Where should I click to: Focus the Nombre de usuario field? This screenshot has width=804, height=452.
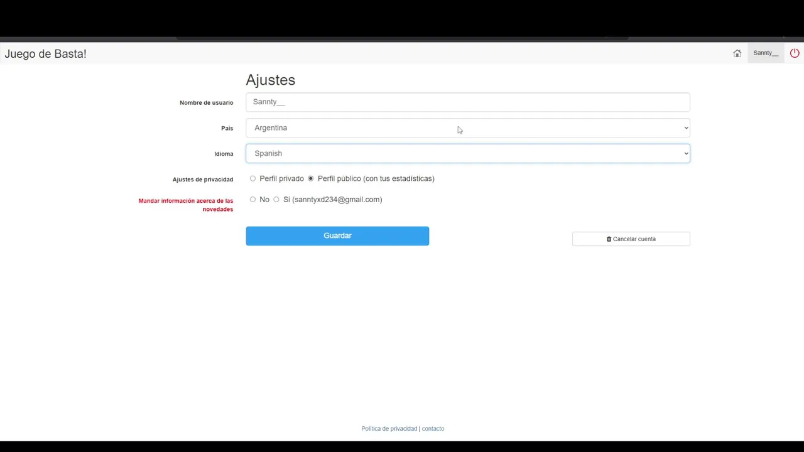point(468,102)
